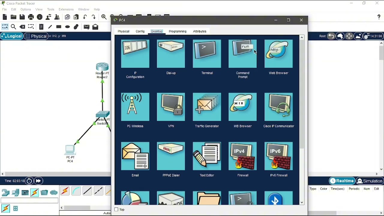384x216 pixels.
Task: Activate the Delete tool
Action: coord(22,27)
